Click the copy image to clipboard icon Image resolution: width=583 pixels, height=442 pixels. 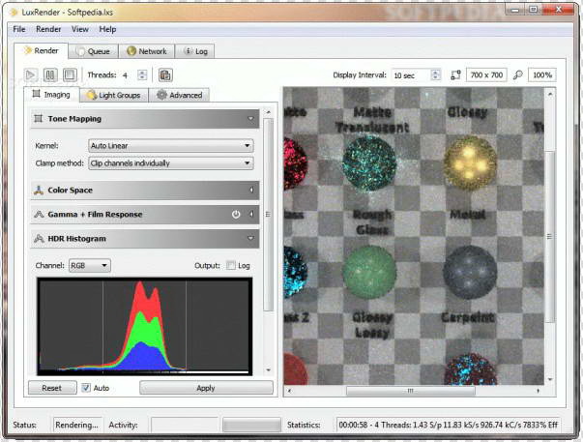pyautogui.click(x=165, y=74)
